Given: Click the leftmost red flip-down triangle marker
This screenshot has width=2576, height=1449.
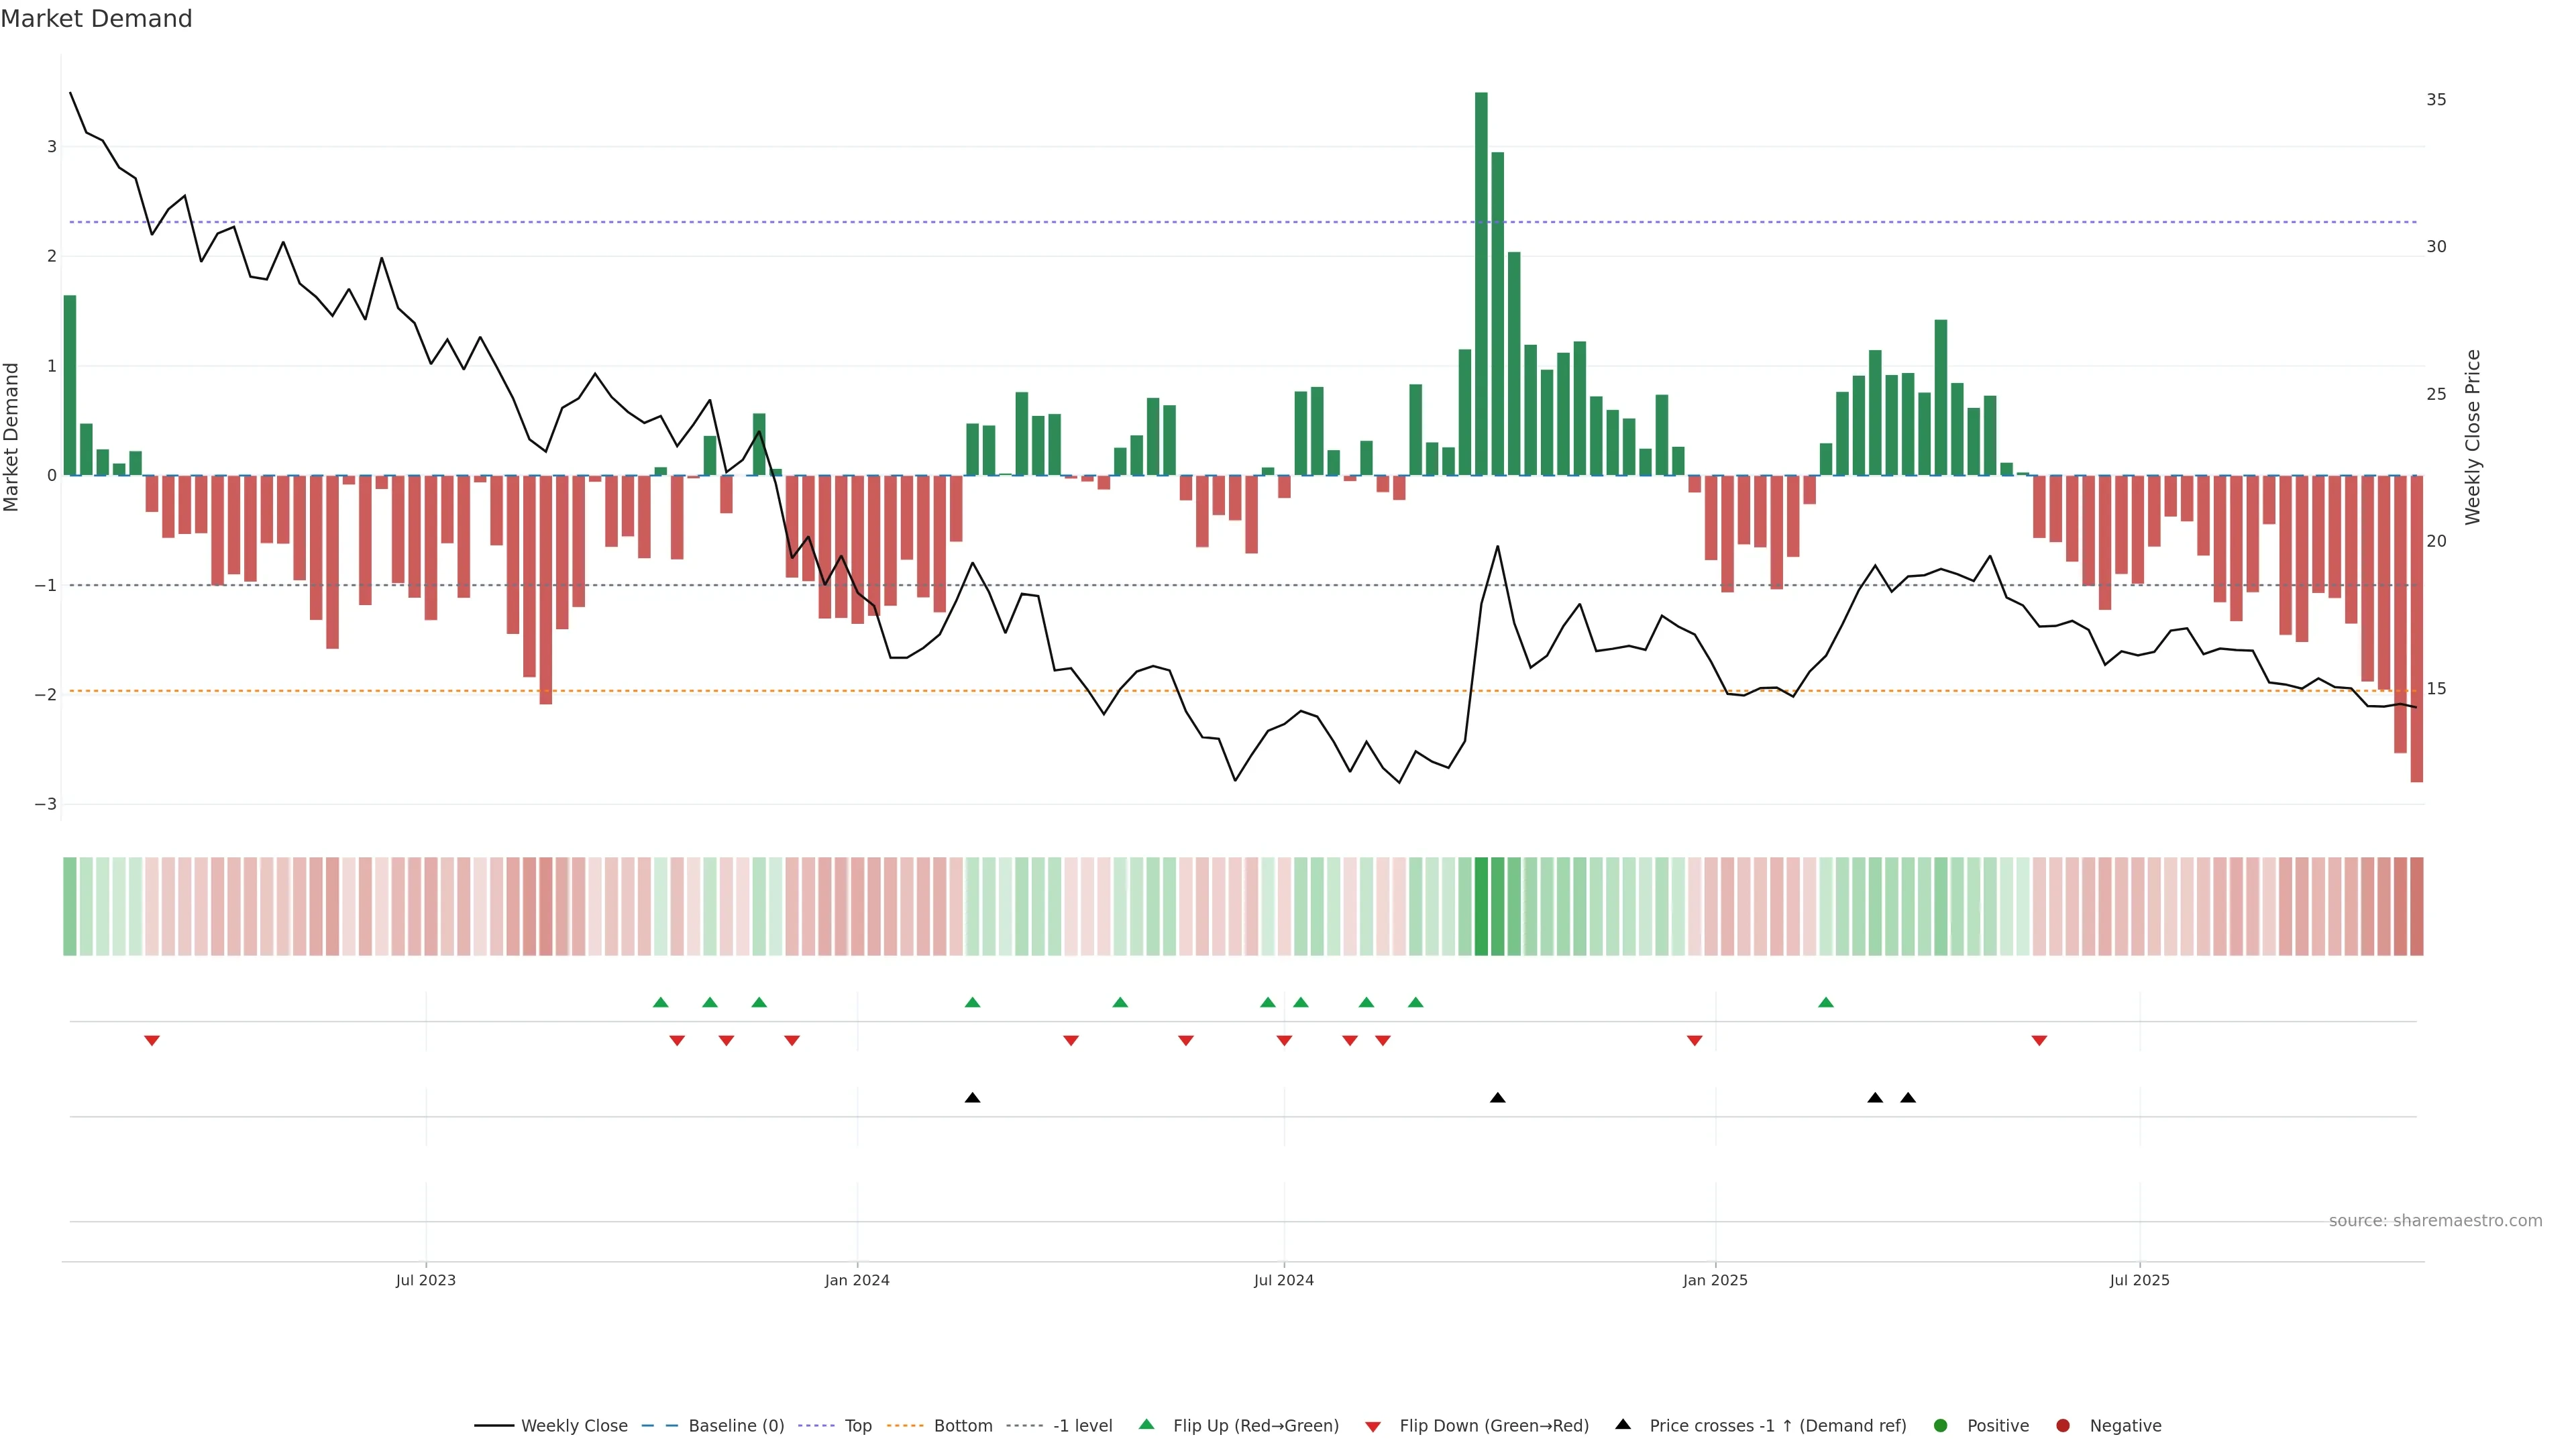Looking at the screenshot, I should tap(152, 1041).
